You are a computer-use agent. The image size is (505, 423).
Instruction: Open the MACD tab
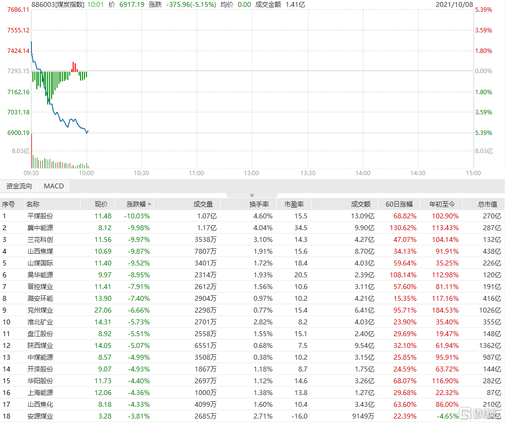pos(54,186)
